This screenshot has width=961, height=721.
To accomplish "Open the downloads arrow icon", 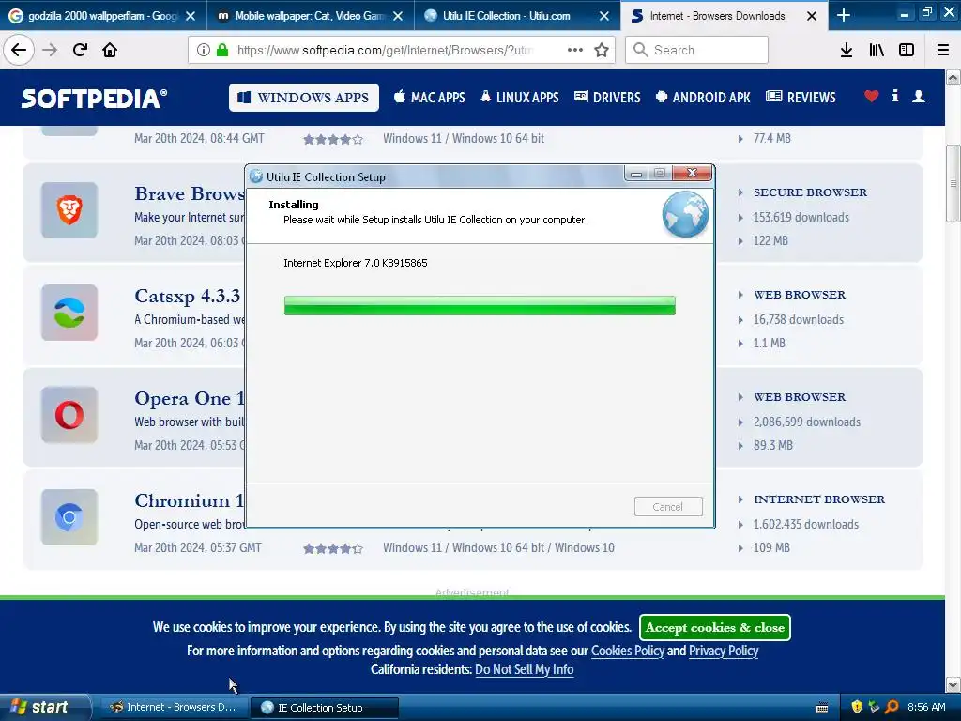I will click(x=847, y=50).
